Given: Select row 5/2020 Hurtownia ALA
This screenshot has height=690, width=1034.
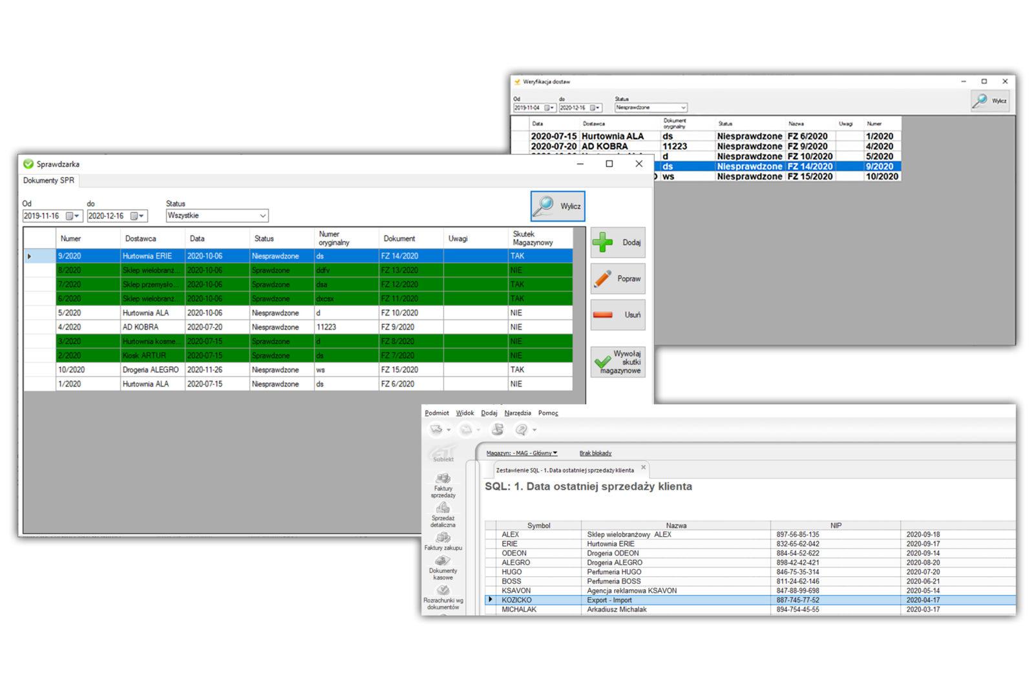Looking at the screenshot, I should [x=298, y=313].
